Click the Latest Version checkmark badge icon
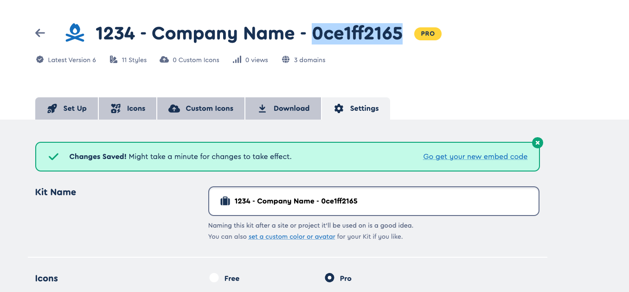The height and width of the screenshot is (292, 629). point(40,60)
